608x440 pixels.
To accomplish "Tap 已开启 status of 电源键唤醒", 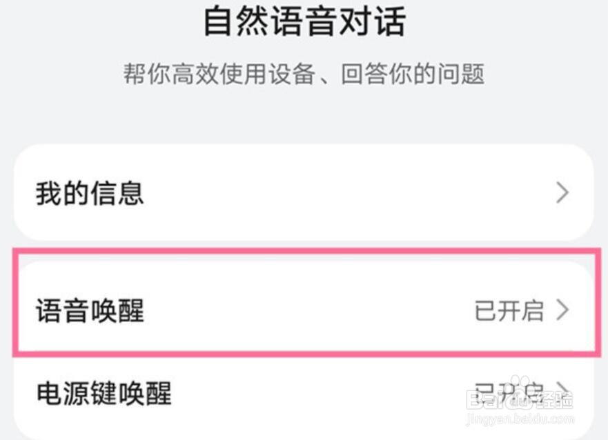I will coord(509,392).
